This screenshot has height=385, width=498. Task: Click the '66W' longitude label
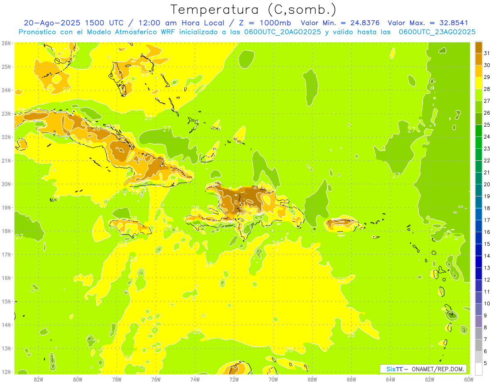(352, 380)
